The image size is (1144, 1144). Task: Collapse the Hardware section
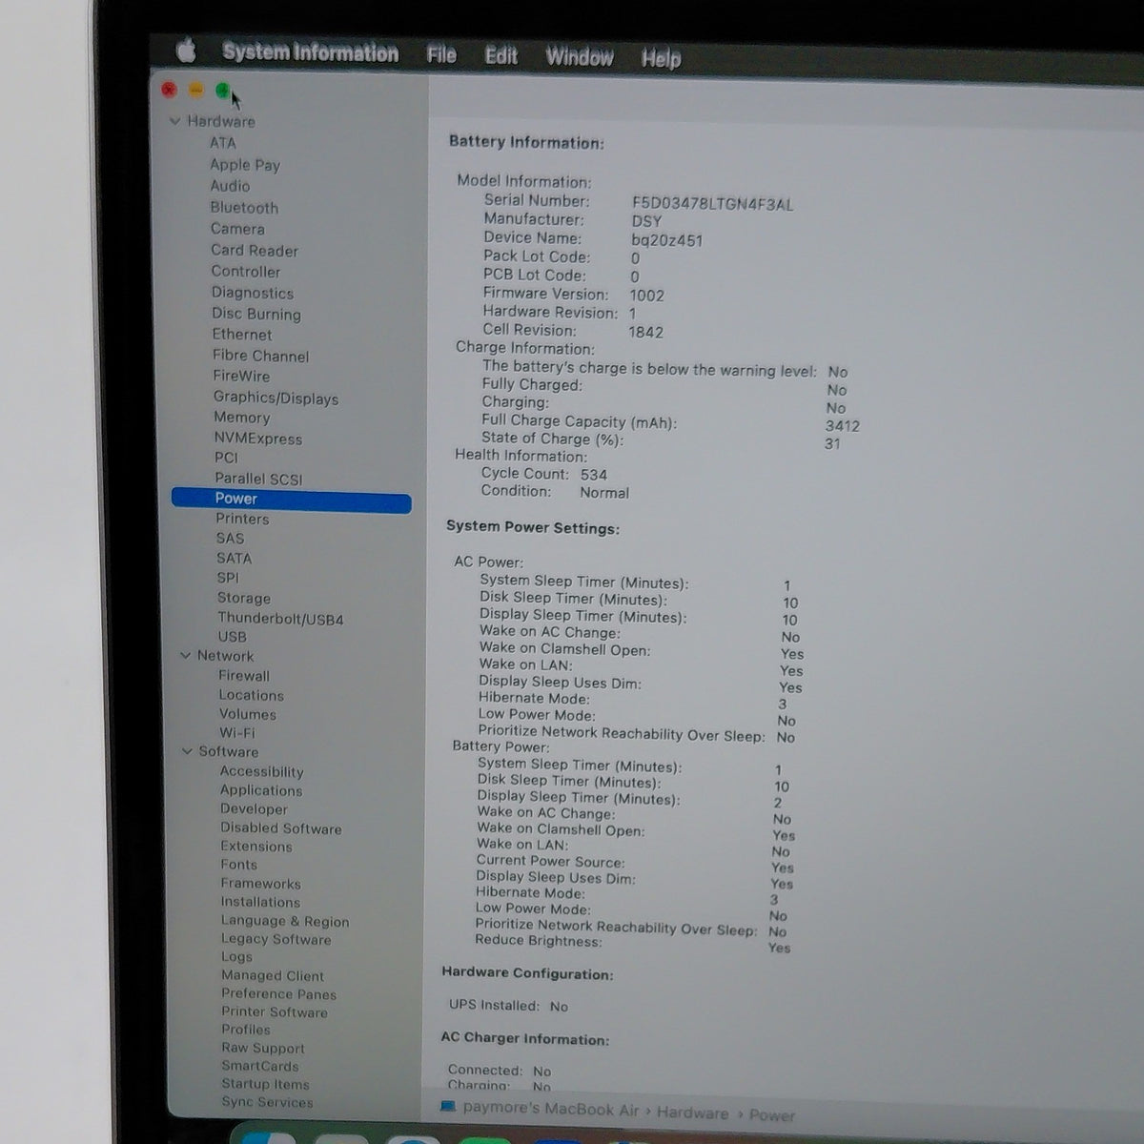[174, 121]
